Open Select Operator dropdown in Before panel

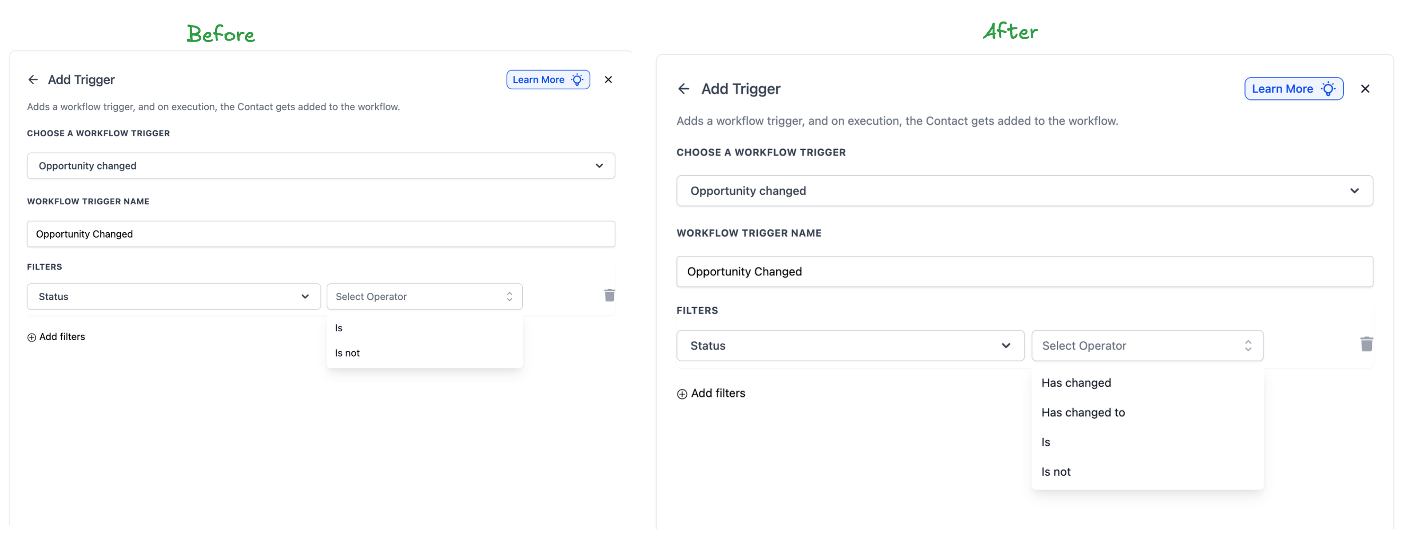[424, 297]
